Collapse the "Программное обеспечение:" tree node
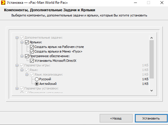The width and height of the screenshot is (168, 125). [x=22, y=56]
